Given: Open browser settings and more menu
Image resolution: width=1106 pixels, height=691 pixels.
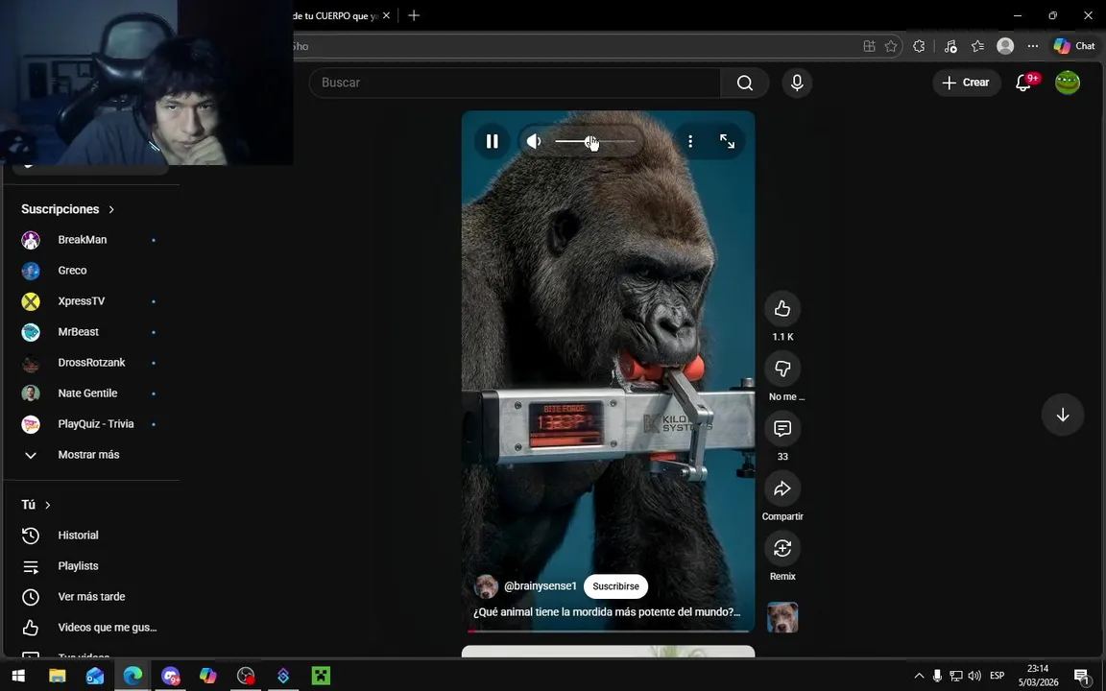Looking at the screenshot, I should point(1033,46).
